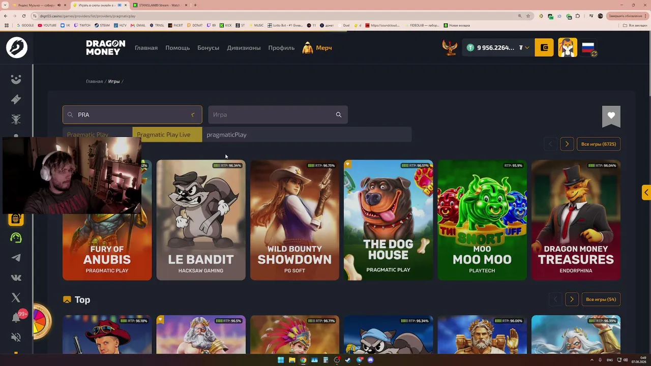Click the Dragon Money logo

(x=105, y=48)
